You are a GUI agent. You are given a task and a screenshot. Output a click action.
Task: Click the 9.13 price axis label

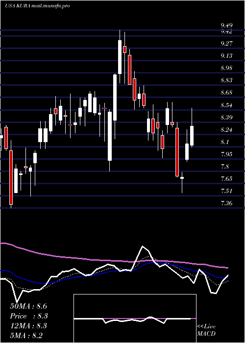pyautogui.click(x=226, y=56)
